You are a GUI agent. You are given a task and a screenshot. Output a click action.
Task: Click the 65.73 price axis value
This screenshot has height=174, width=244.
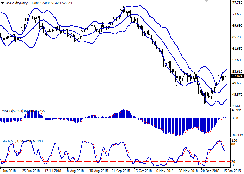(237, 37)
